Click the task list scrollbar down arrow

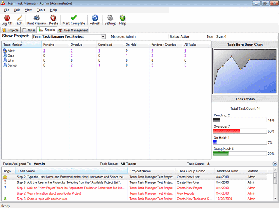pos(276,198)
